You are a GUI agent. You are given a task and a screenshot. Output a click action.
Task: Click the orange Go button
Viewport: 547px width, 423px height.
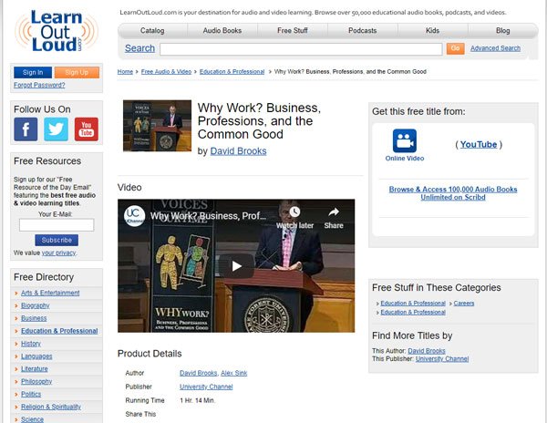(455, 48)
